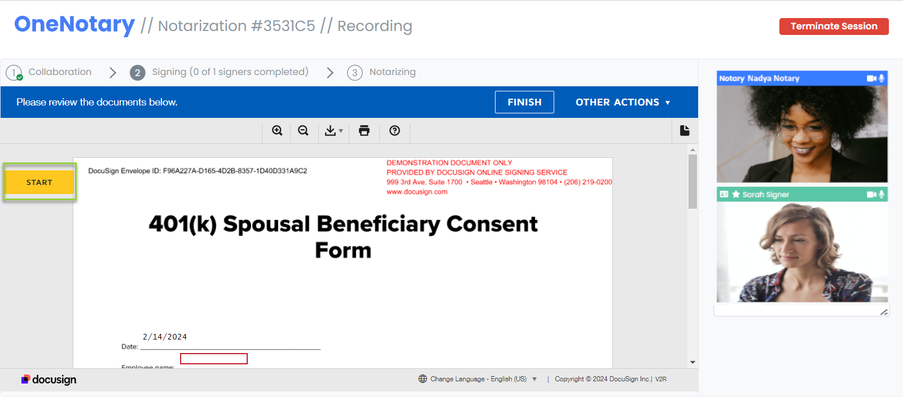903x401 pixels.
Task: Click Nadya Notary's video thumbnail
Action: point(802,134)
